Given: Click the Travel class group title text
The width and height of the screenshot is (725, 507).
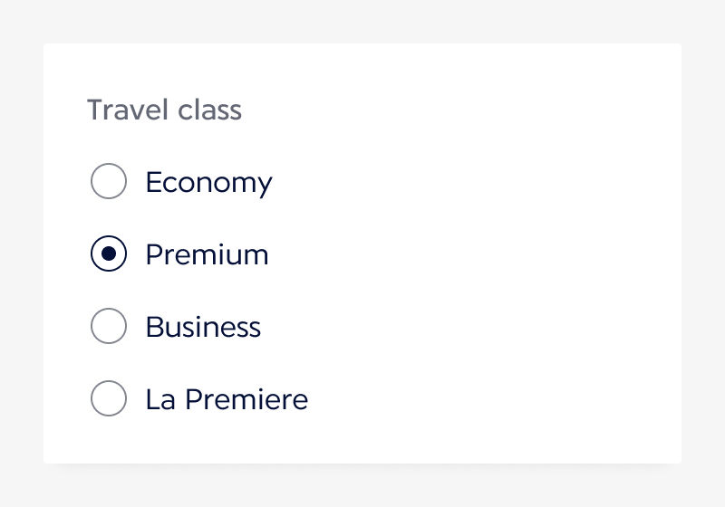Looking at the screenshot, I should [164, 110].
